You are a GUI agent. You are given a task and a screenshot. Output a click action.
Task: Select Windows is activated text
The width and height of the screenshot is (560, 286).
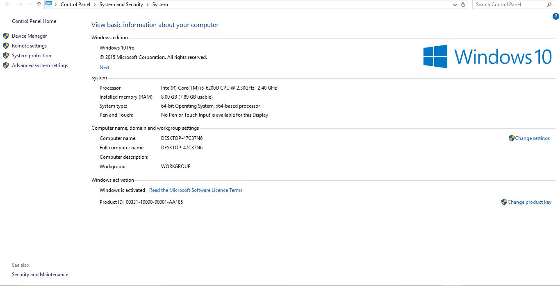(x=122, y=190)
